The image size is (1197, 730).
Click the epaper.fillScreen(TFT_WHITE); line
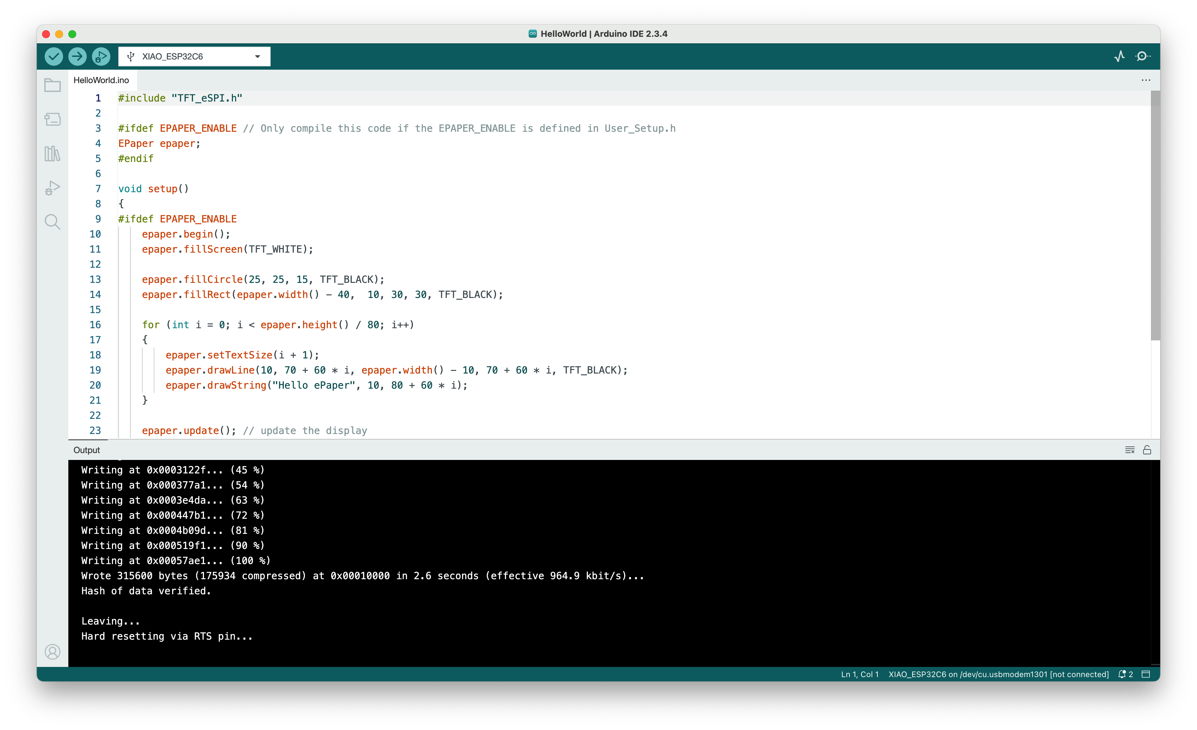pos(227,249)
